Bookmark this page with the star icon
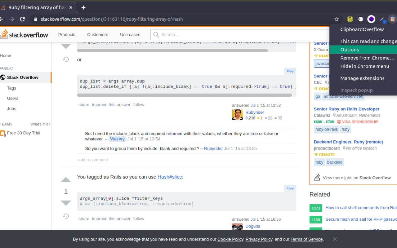The height and width of the screenshot is (248, 397). [337, 19]
